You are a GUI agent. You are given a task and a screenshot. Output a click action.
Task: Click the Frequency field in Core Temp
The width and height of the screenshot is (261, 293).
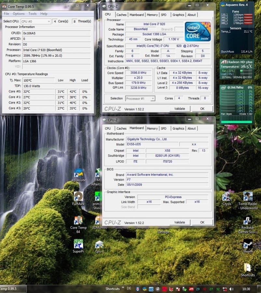click(x=57, y=56)
